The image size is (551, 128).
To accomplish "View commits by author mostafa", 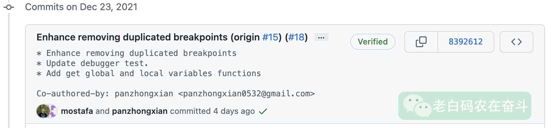I will tap(77, 111).
